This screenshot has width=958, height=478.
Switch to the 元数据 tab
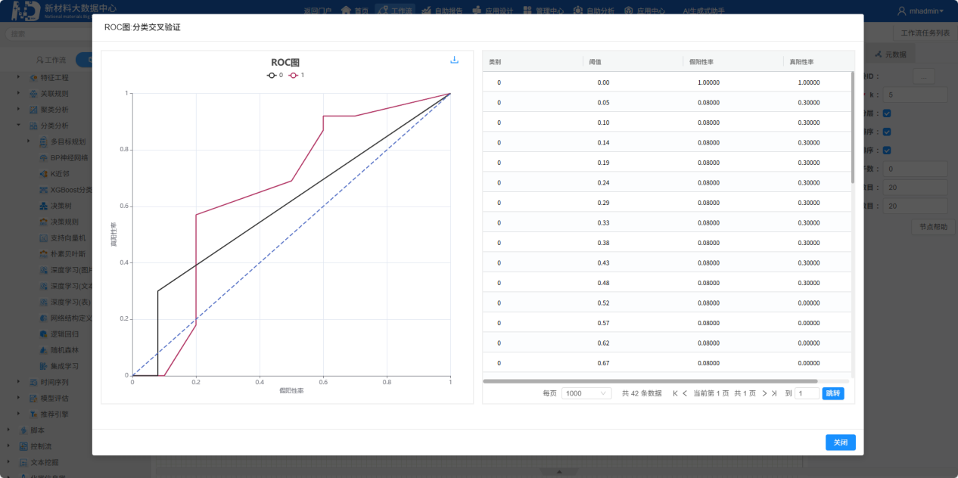[894, 54]
